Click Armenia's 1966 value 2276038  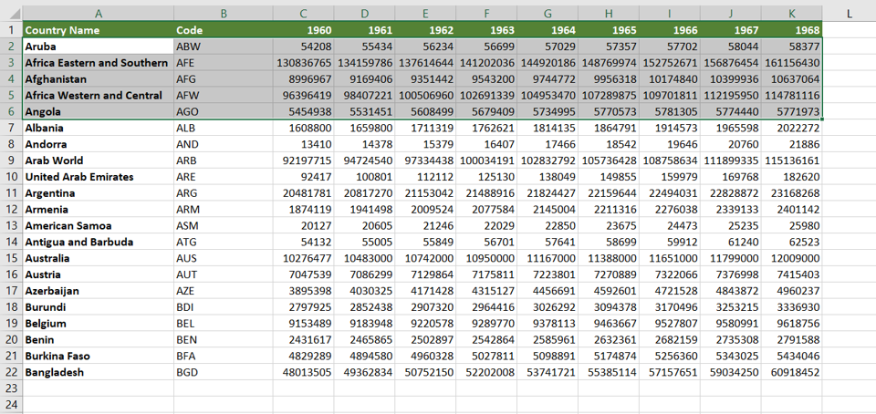[669, 209]
